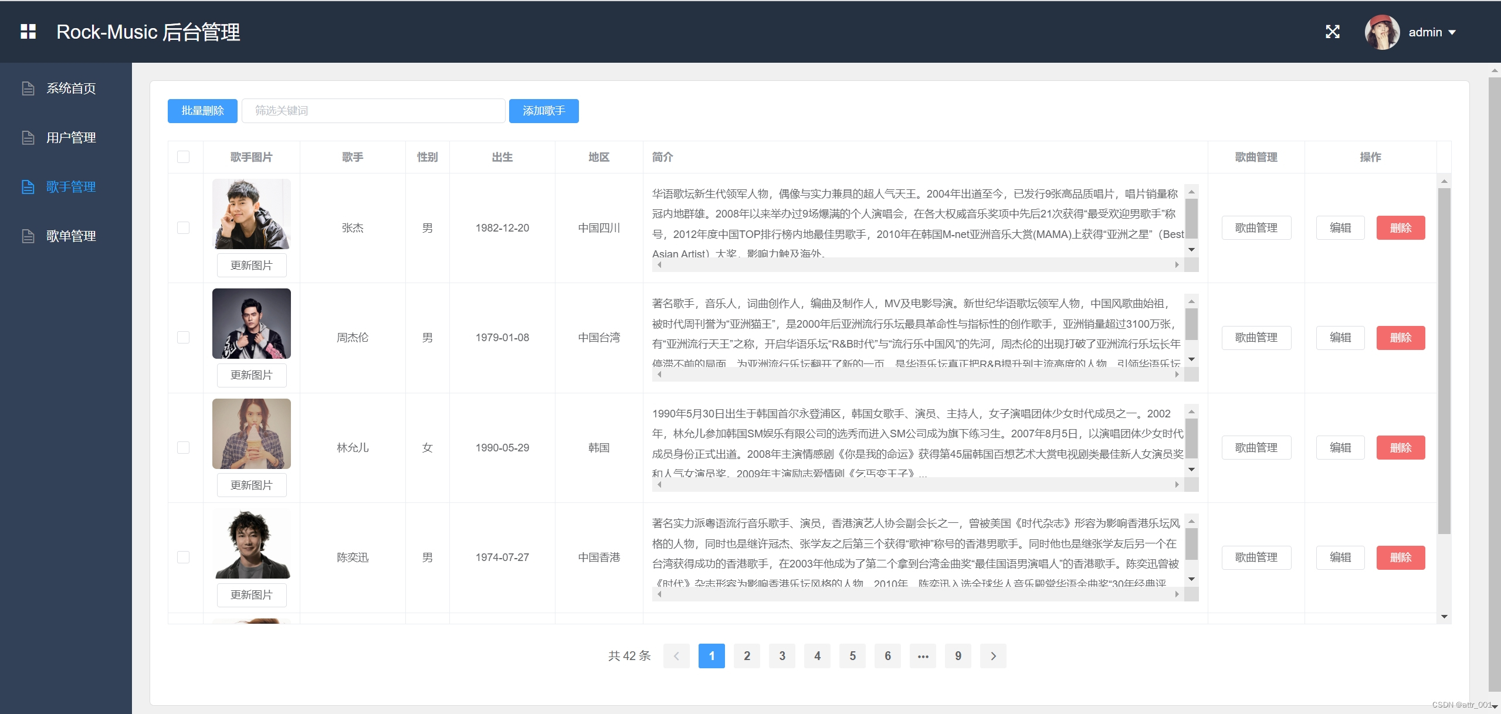Click the 用户管理 sidebar icon

tap(28, 137)
